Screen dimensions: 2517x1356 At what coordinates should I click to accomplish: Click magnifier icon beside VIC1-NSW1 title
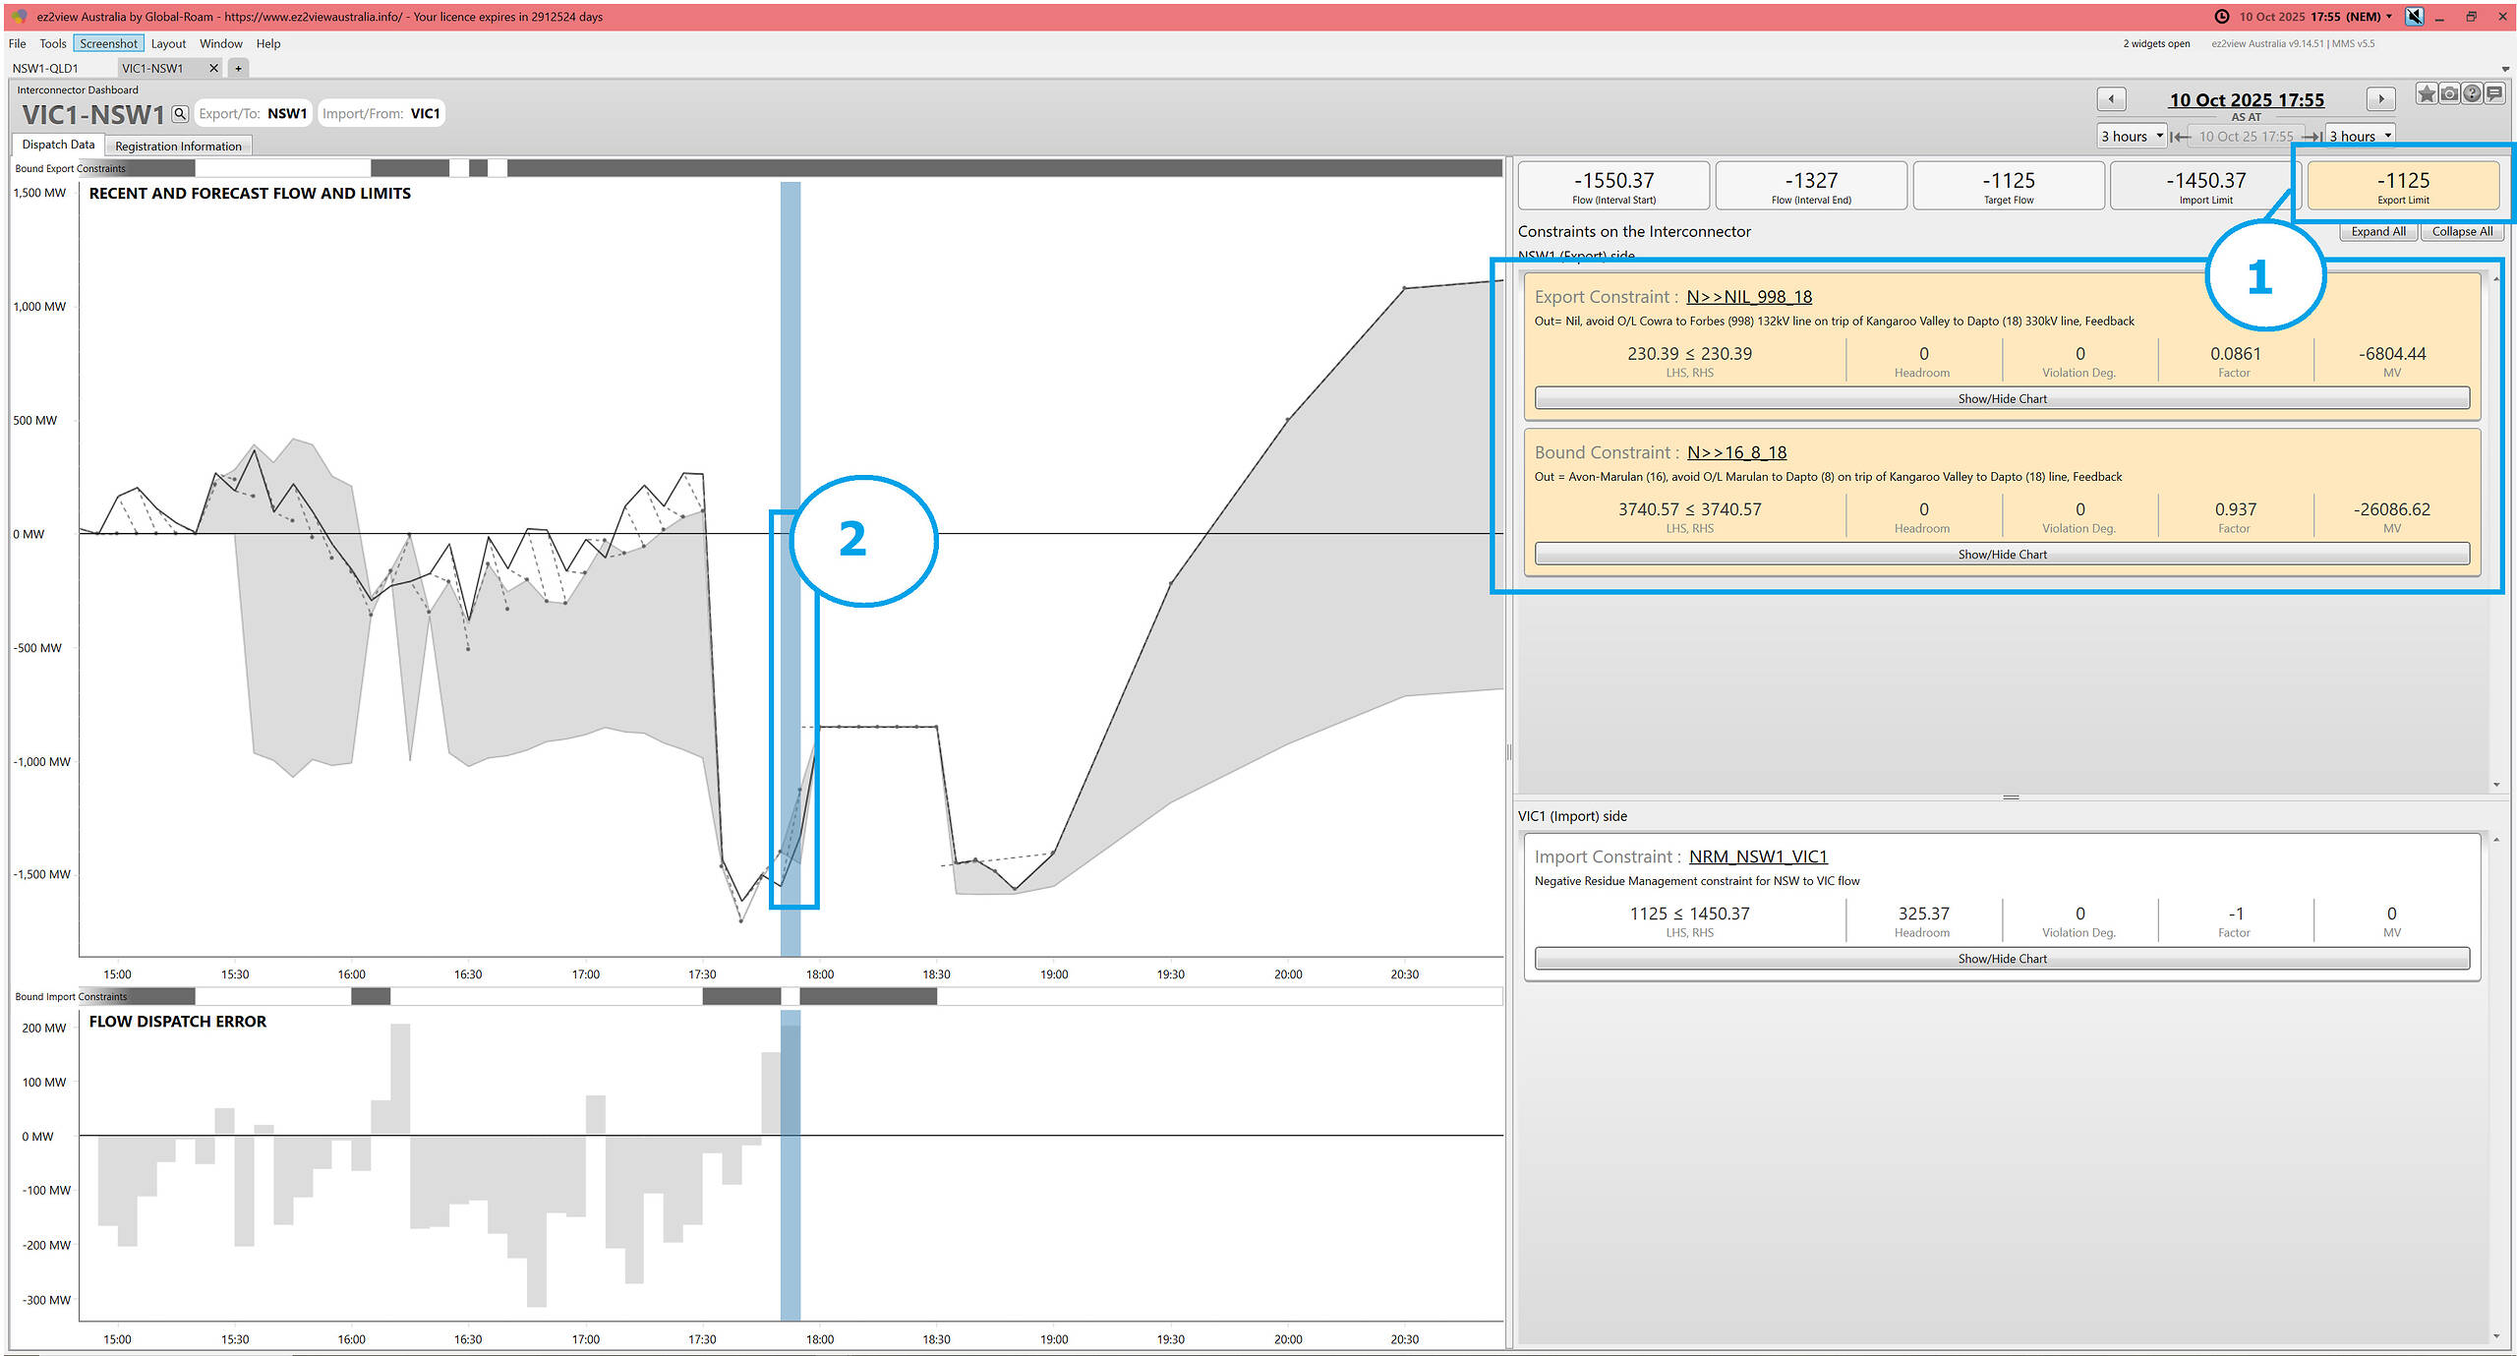pos(180,114)
